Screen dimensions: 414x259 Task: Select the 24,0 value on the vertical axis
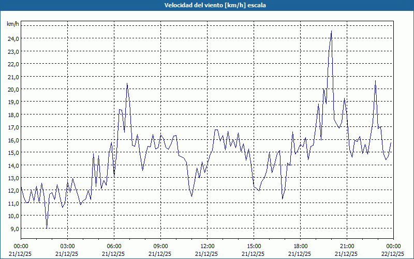pyautogui.click(x=13, y=38)
